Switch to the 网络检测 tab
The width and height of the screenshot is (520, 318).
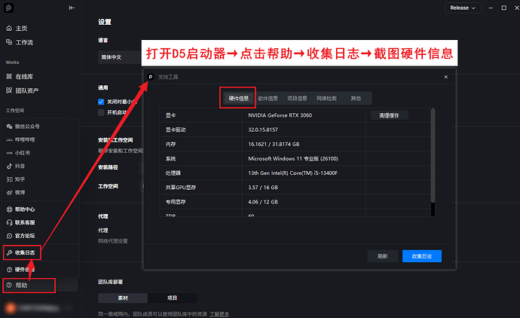[326, 98]
